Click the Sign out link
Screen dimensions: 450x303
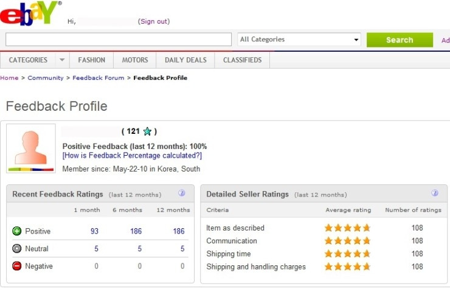[x=154, y=21]
